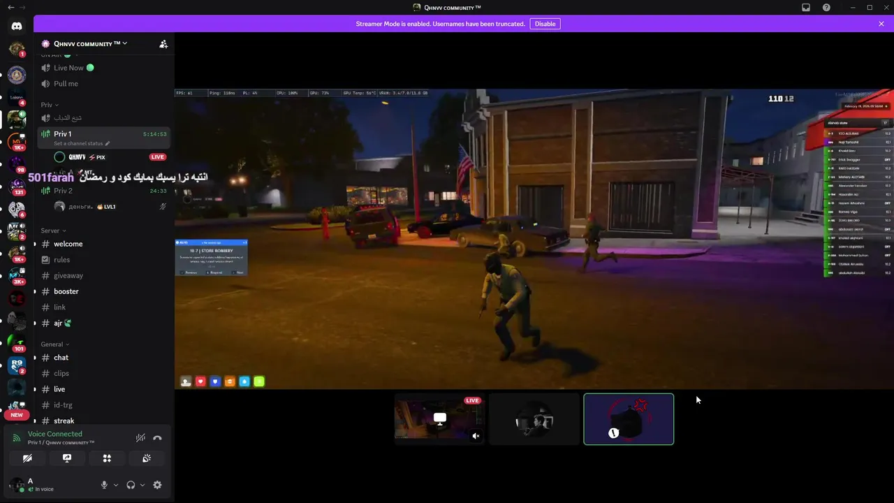Open the streak channel

[103, 421]
